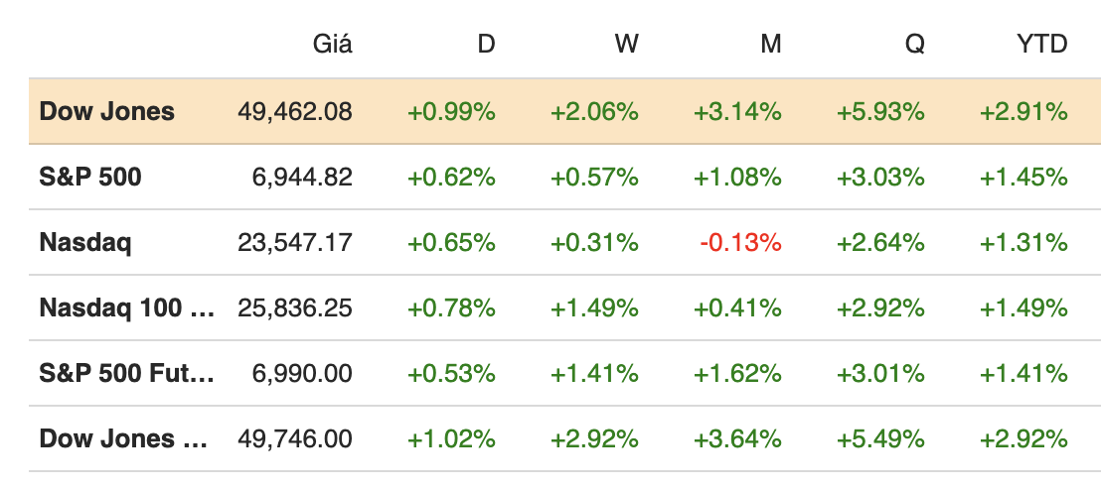Select the M monthly column header
Screen dimensions: 1101x492
coord(770,44)
